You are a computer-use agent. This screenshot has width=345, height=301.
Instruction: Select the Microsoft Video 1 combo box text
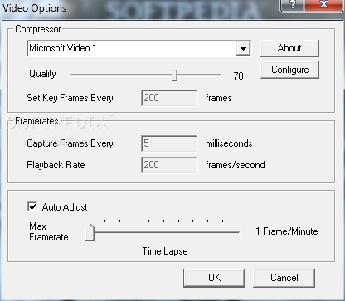click(63, 48)
